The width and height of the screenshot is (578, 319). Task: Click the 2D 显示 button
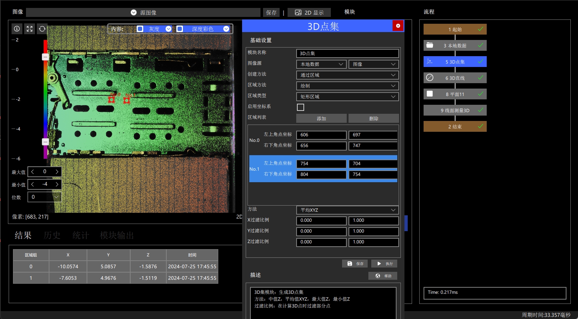(x=309, y=13)
